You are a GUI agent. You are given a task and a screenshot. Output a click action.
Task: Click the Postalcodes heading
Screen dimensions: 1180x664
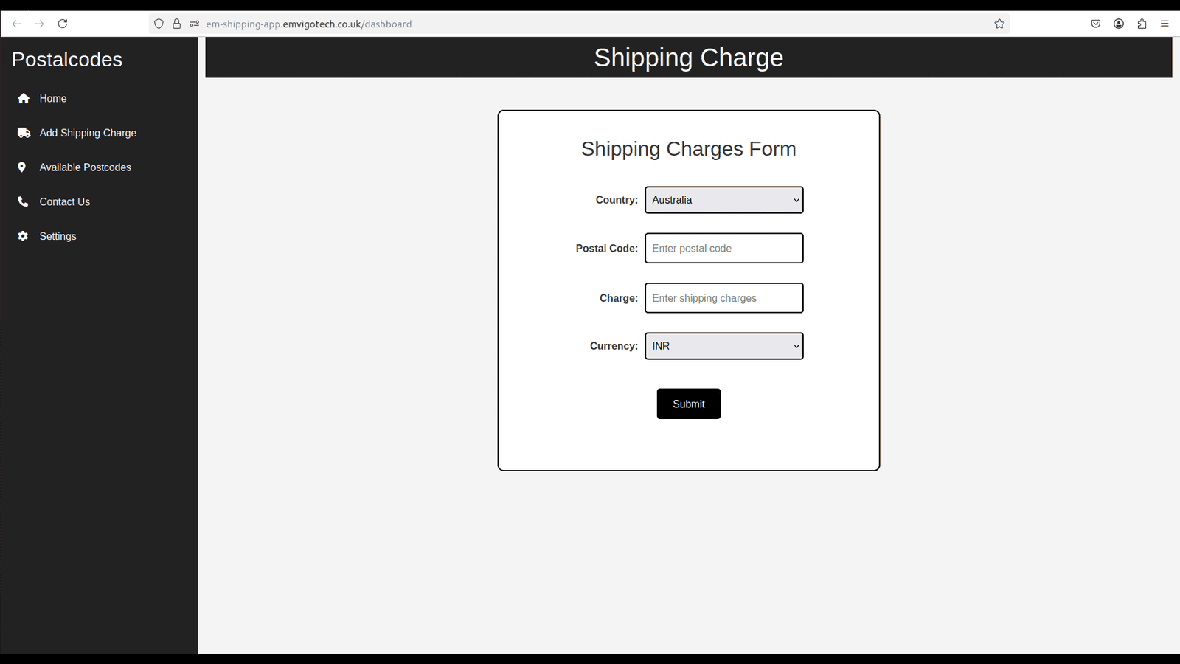point(67,59)
